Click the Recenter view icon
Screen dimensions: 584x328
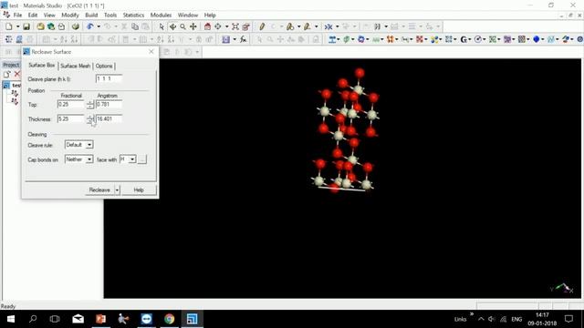[x=218, y=26]
